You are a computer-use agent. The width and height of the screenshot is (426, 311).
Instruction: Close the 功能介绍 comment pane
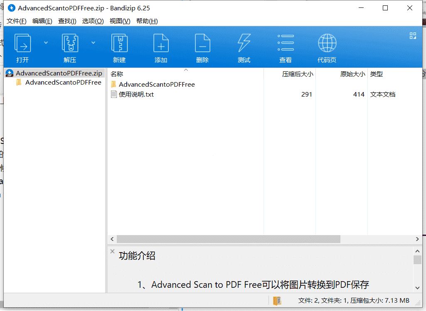pyautogui.click(x=113, y=251)
